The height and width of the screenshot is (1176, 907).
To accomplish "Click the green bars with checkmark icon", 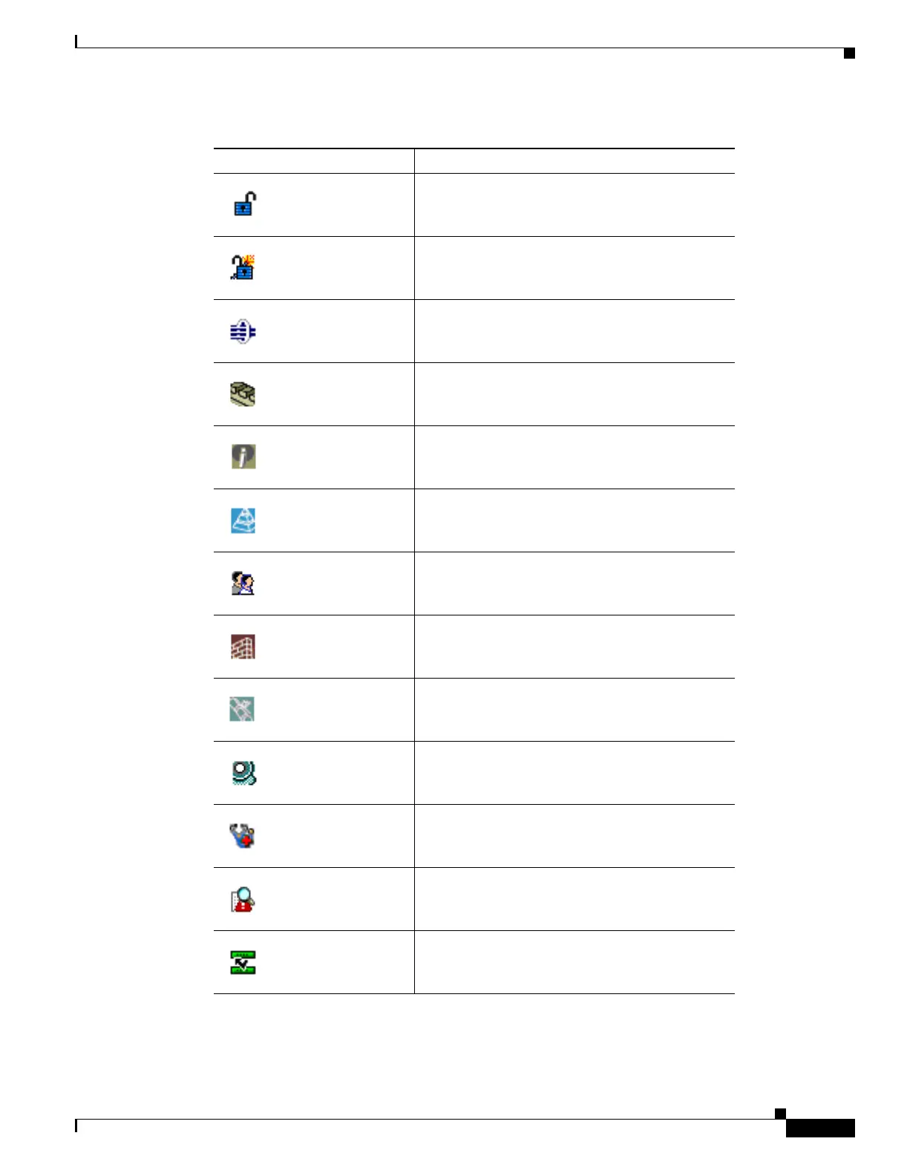I will coord(243,962).
